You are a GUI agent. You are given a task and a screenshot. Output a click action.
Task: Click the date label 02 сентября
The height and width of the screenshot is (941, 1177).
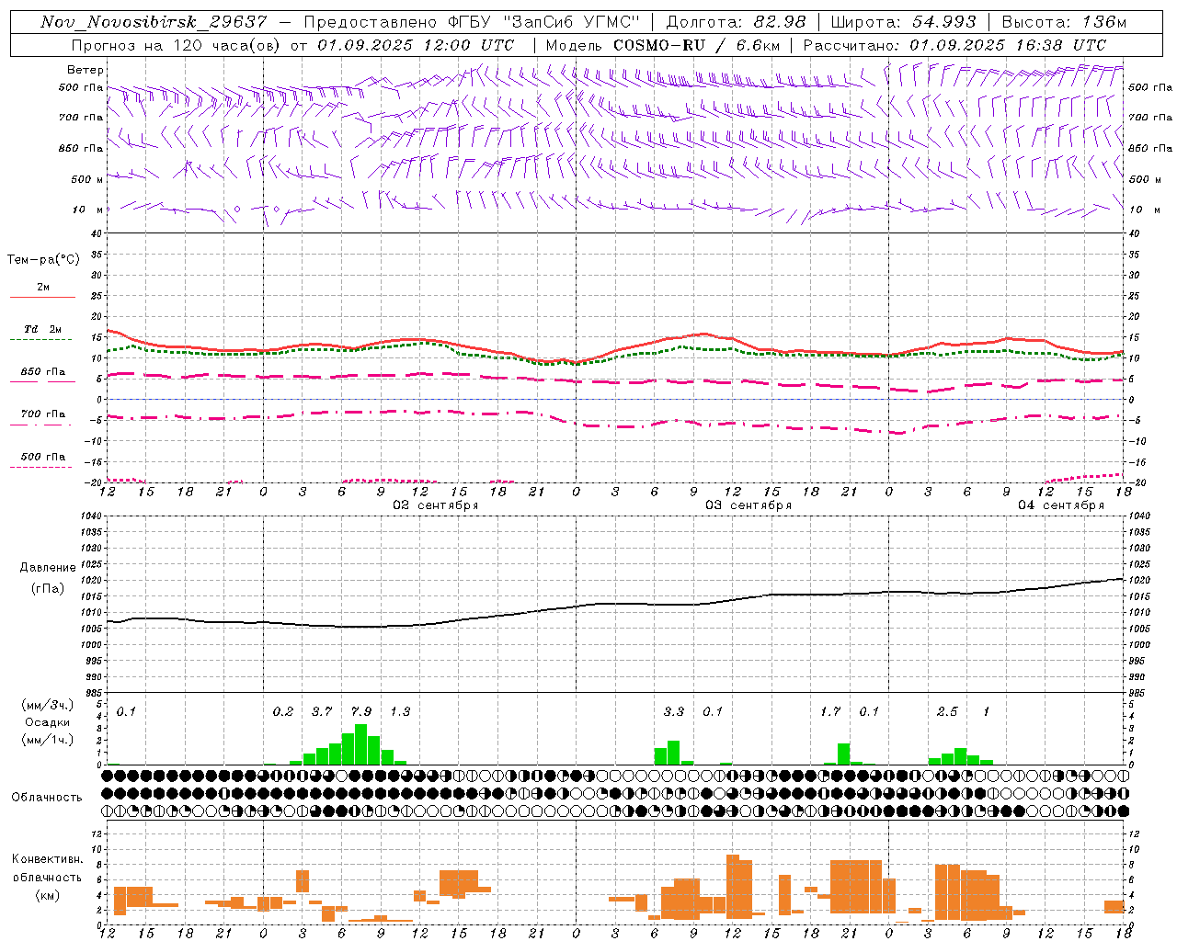[x=436, y=505]
